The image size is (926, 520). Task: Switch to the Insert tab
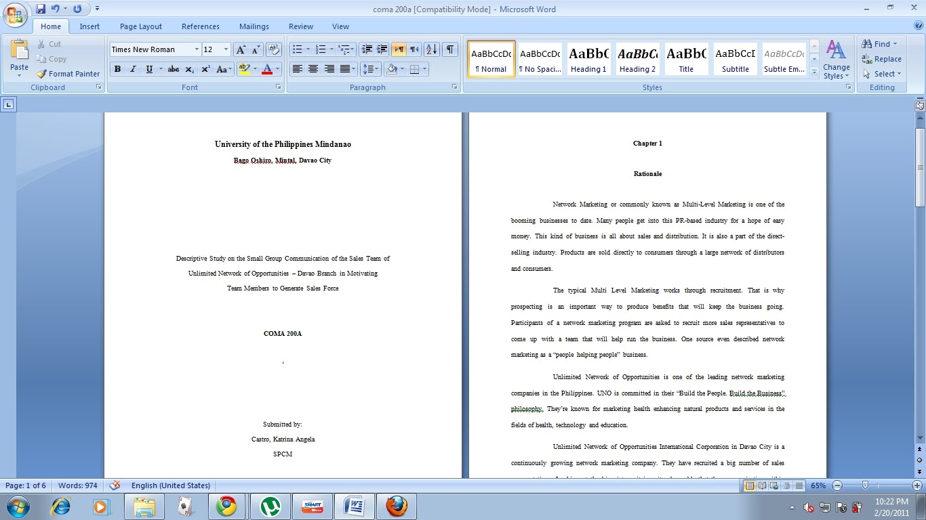[89, 26]
